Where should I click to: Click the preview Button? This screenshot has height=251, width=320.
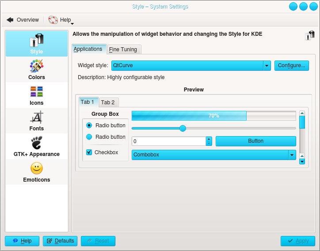(256, 141)
